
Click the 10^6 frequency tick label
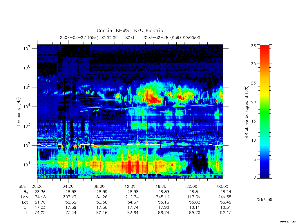27,68
